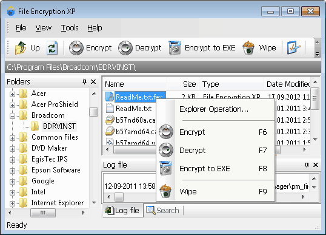
Task: Click the Intel folder icon in tree
Action: 23,192
